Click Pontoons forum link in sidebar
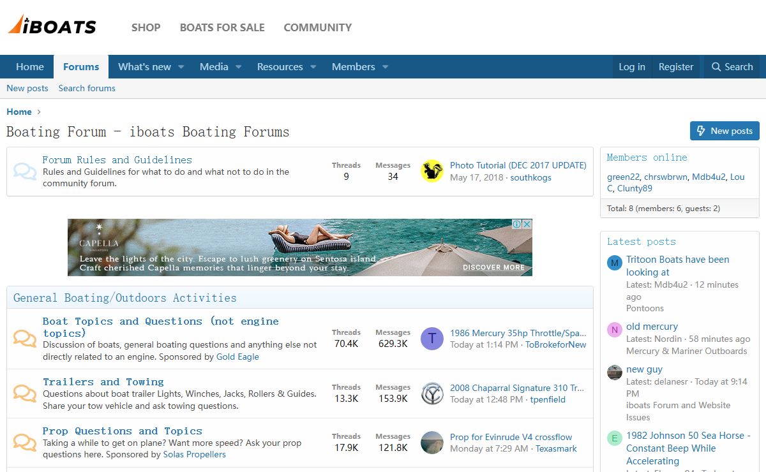Viewport: 766px width, 472px height. click(645, 308)
